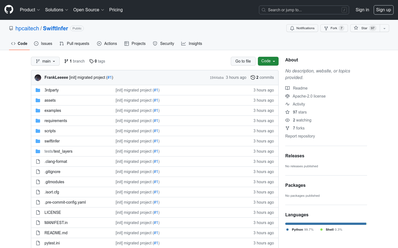Viewport: 398px width, 248px height.
Task: Click the Python language bar segment
Action: click(x=326, y=224)
